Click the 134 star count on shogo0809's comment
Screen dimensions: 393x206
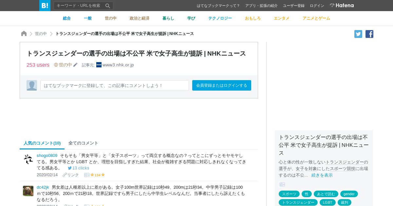98,175
